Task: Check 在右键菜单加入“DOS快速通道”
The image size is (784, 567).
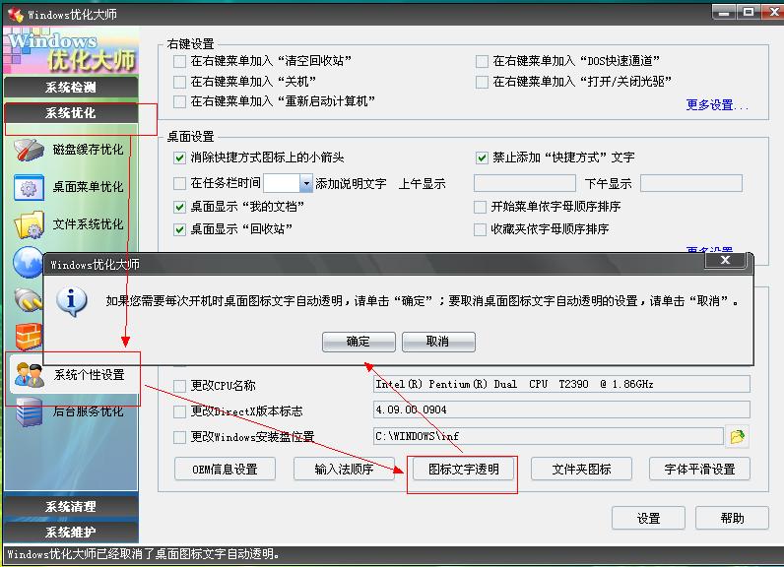Action: pyautogui.click(x=482, y=61)
